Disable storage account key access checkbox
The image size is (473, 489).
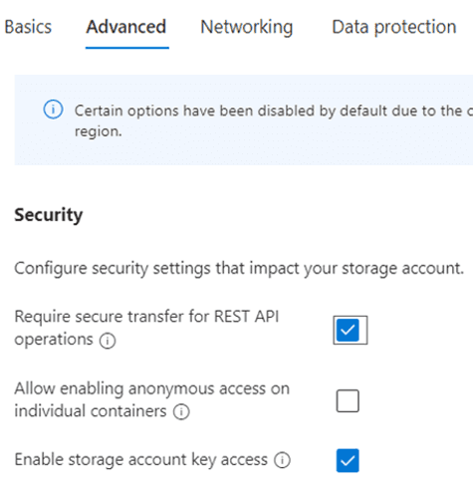348,460
